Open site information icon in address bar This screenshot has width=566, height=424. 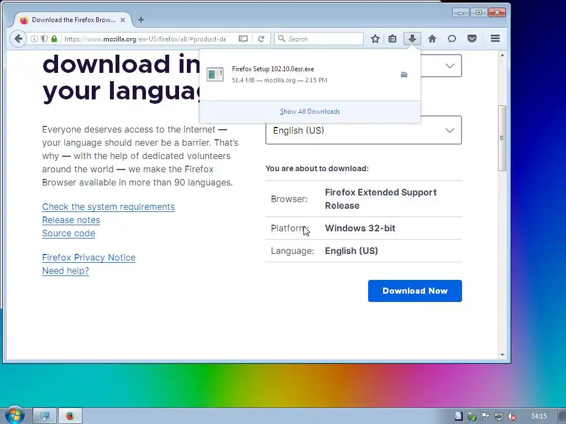click(x=34, y=39)
